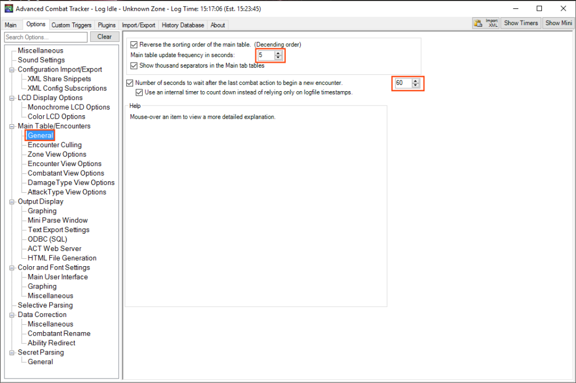Open the Custom Triggers tab
Image resolution: width=576 pixels, height=383 pixels.
point(71,25)
